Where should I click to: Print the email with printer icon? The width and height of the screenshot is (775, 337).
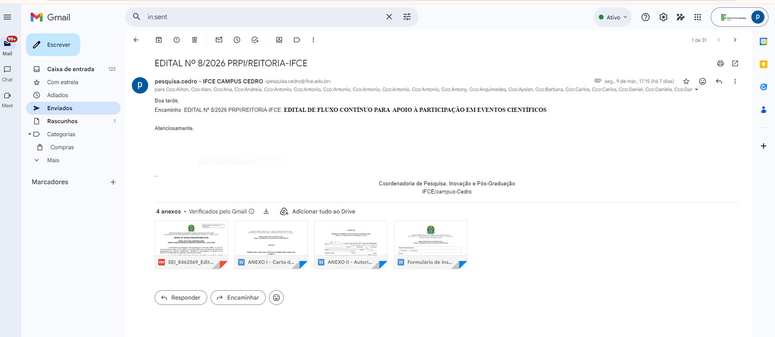point(720,63)
